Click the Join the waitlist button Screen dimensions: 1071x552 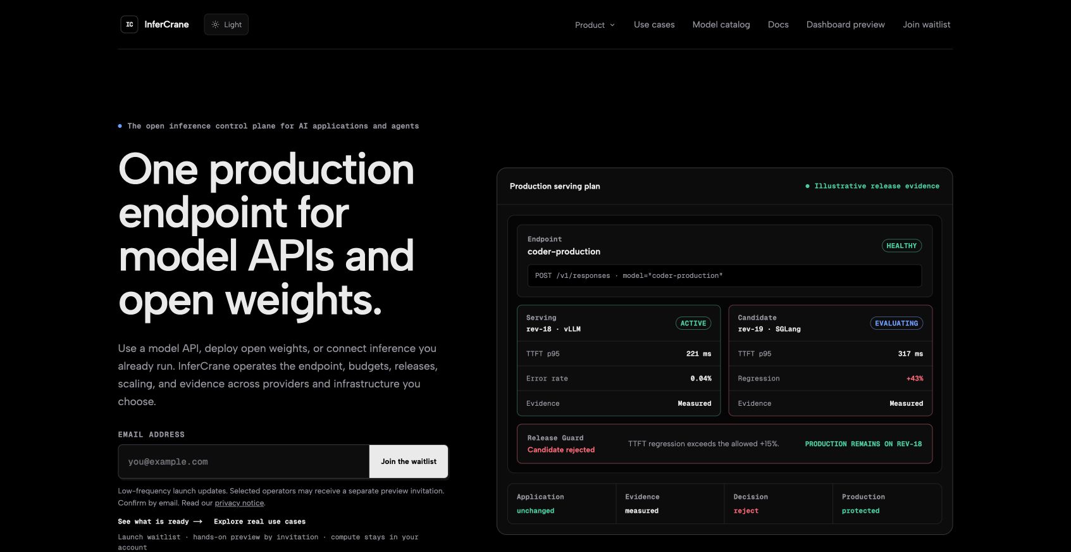point(409,461)
